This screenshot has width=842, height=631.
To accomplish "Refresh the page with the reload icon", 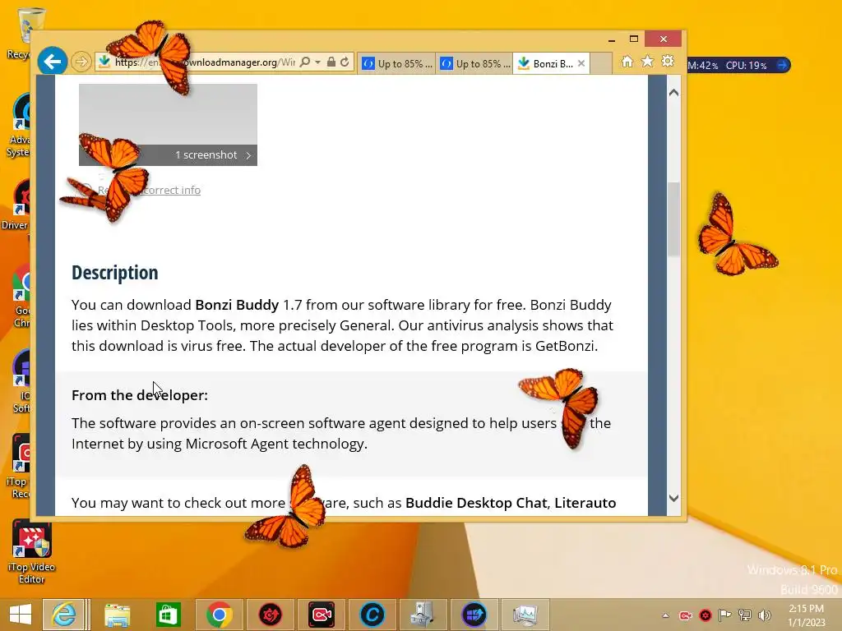I will click(345, 62).
